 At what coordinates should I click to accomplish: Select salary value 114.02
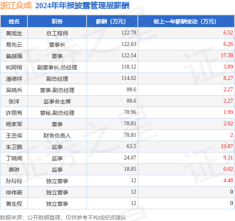coord(129,78)
